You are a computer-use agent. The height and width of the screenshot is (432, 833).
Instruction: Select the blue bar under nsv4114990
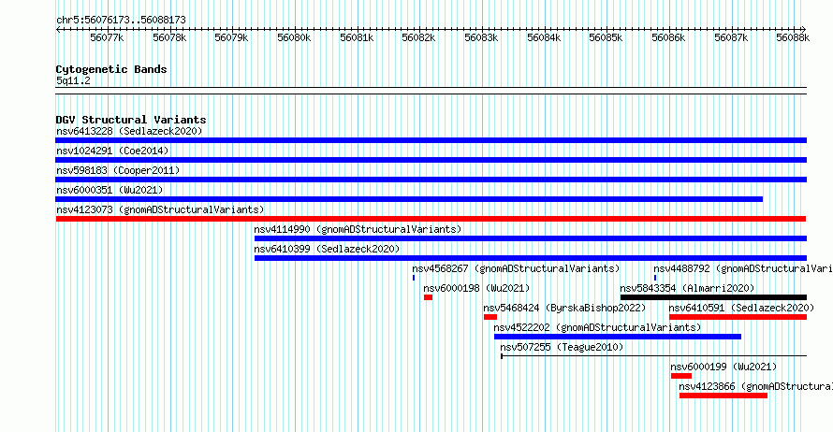530,238
